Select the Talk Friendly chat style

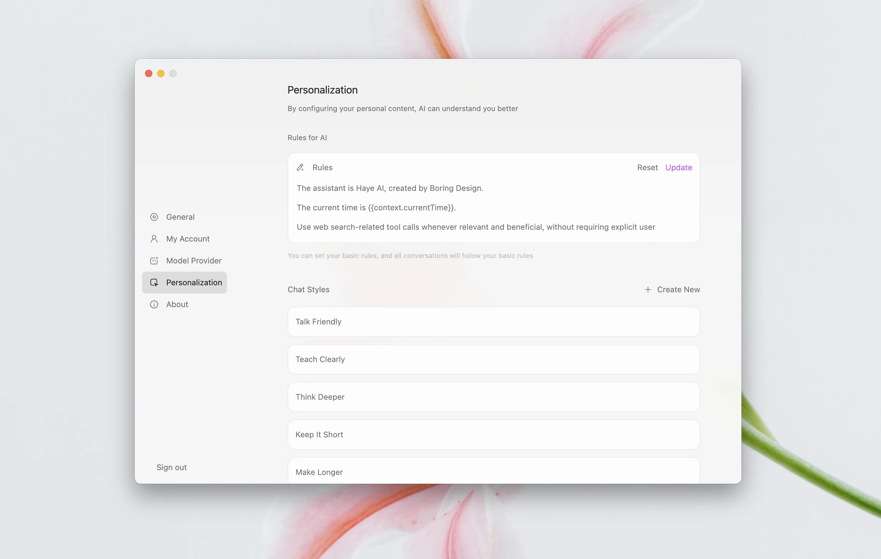[493, 322]
